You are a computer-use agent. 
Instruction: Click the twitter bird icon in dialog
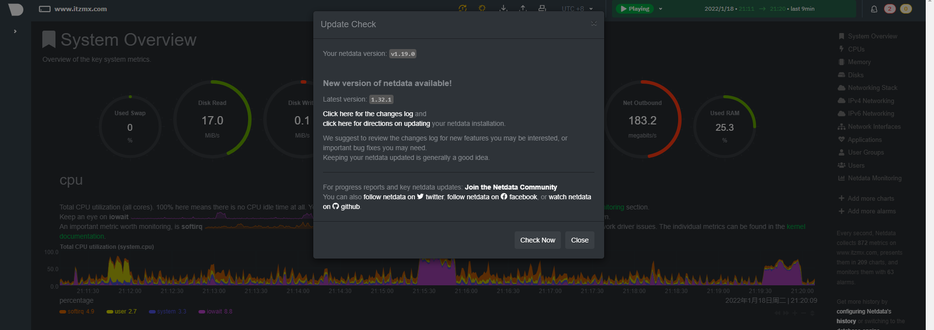[x=420, y=197]
